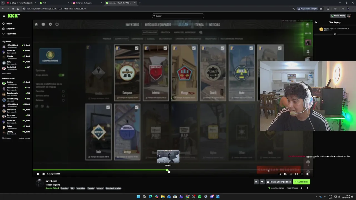Open the Kick user avatar menu

click(x=349, y=16)
